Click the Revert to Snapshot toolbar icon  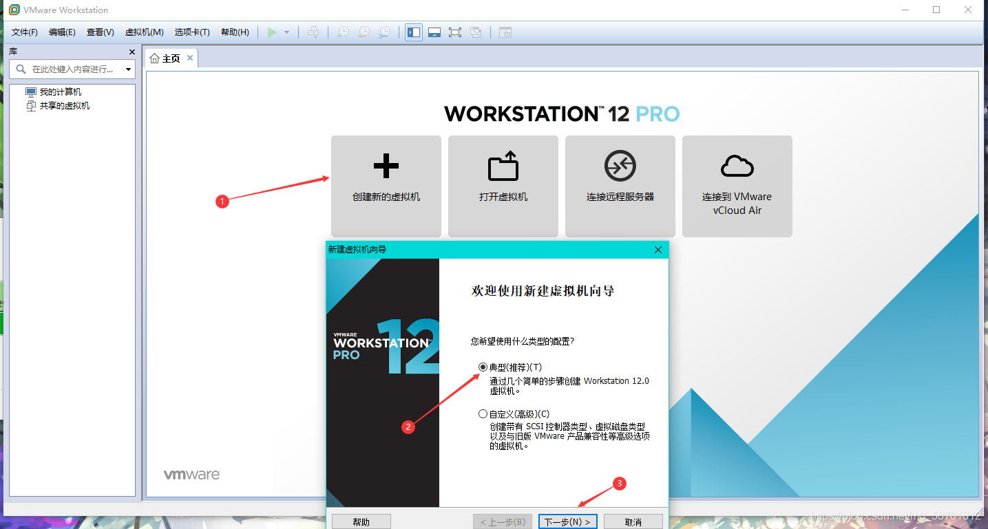363,32
